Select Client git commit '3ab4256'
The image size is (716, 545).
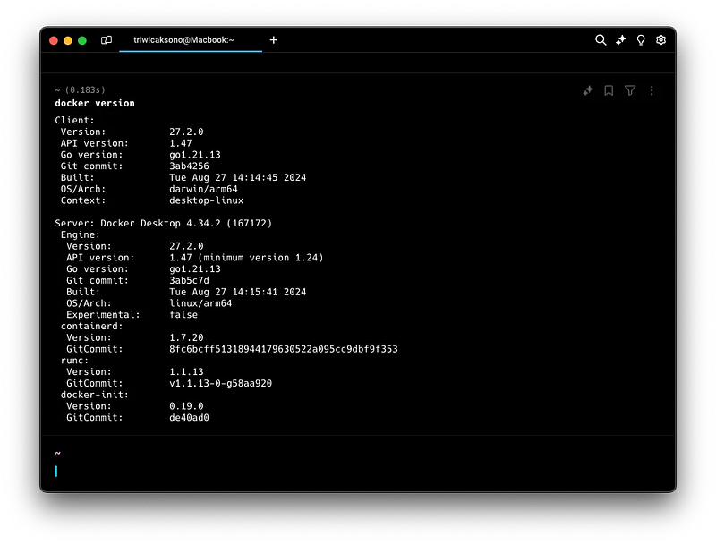coord(189,166)
